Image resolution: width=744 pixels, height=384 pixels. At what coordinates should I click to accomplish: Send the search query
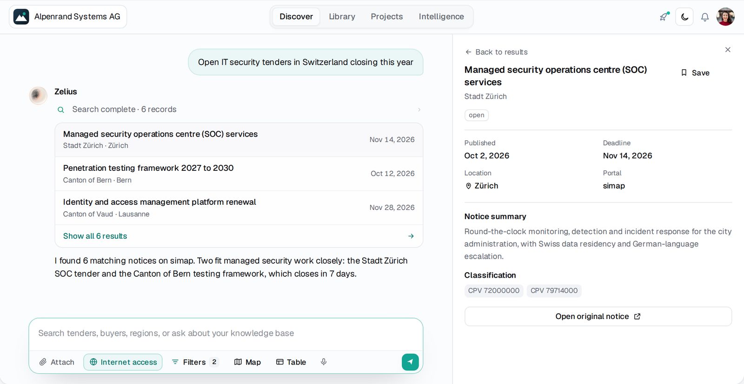(410, 362)
